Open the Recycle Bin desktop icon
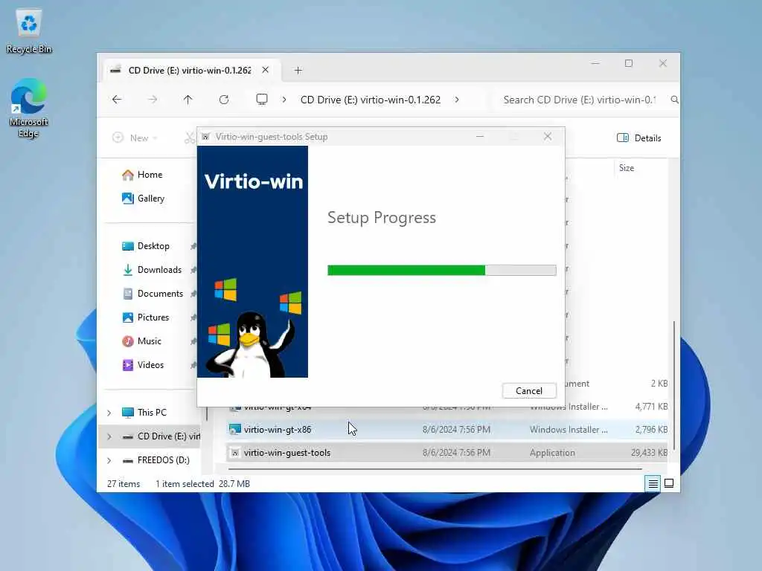The image size is (762, 571). coord(29,31)
